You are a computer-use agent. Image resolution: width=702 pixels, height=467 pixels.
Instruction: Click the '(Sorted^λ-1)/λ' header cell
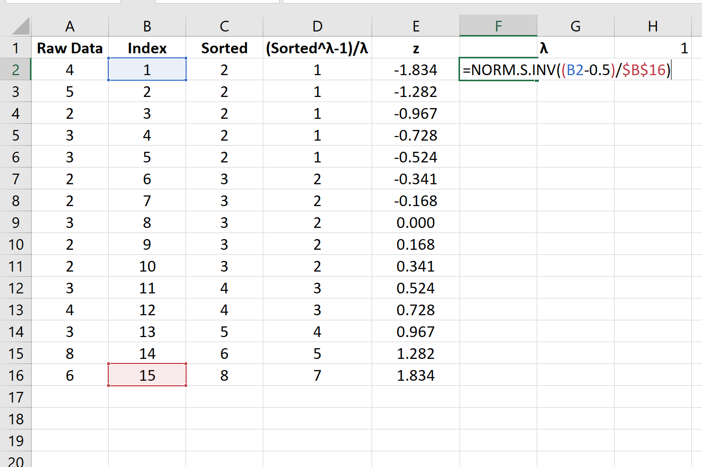pyautogui.click(x=317, y=48)
